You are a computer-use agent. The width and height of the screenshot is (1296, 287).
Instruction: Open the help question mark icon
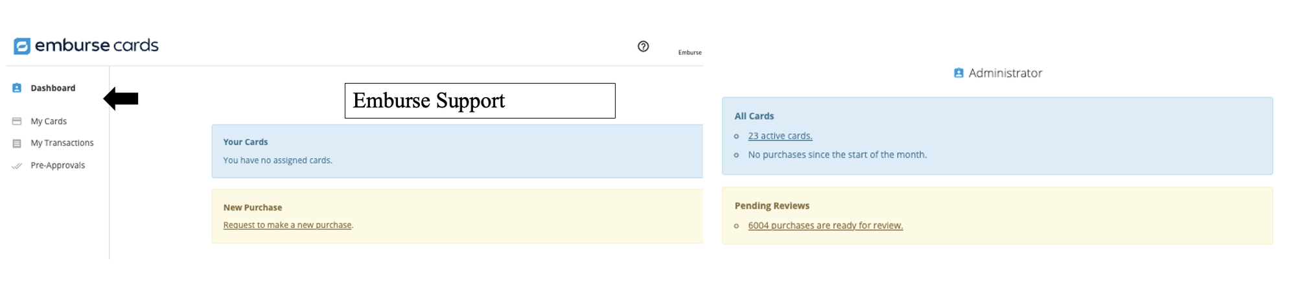pyautogui.click(x=643, y=46)
